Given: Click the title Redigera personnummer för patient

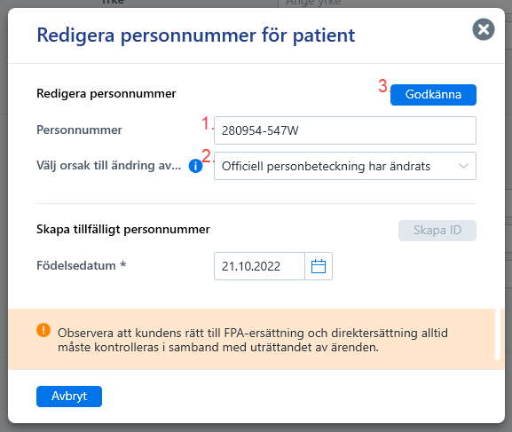Looking at the screenshot, I should pyautogui.click(x=195, y=35).
